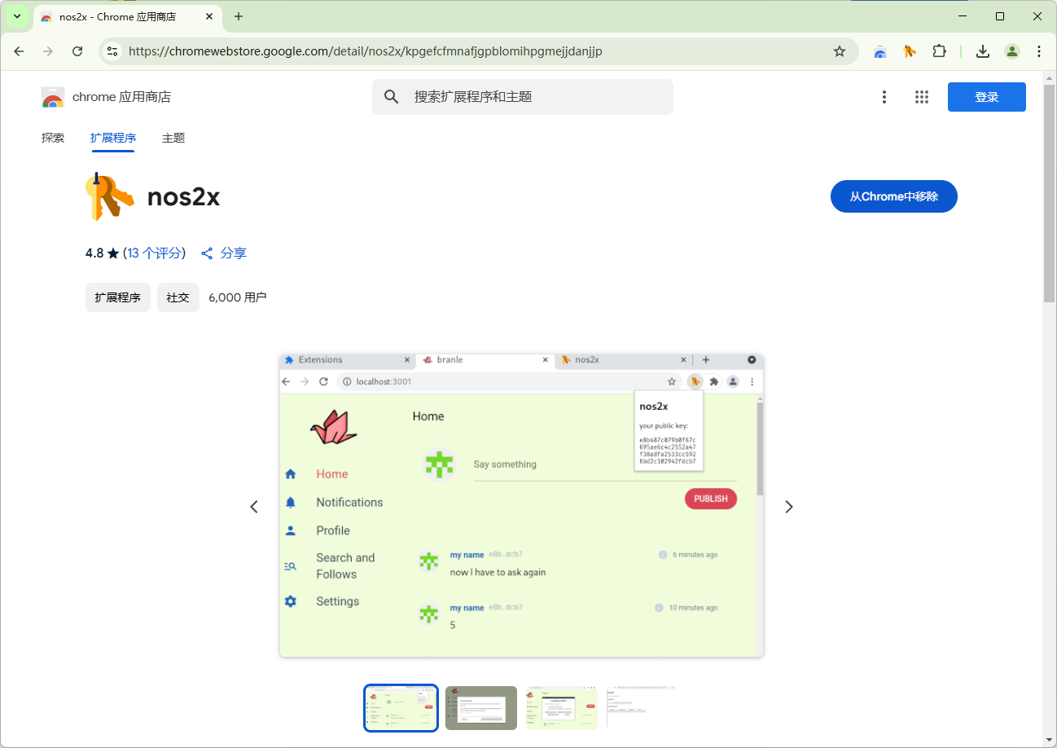Open site information icon in the address bar
The width and height of the screenshot is (1057, 748).
tap(111, 51)
